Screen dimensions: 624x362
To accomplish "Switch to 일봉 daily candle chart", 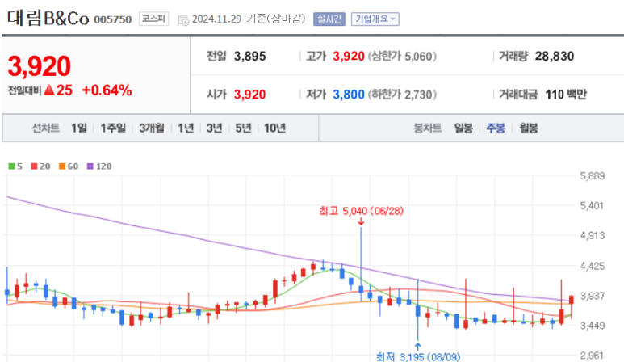I will coord(463,128).
